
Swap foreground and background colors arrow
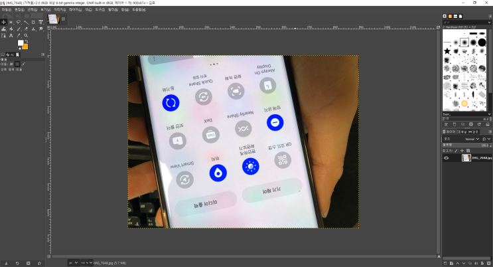[27, 41]
